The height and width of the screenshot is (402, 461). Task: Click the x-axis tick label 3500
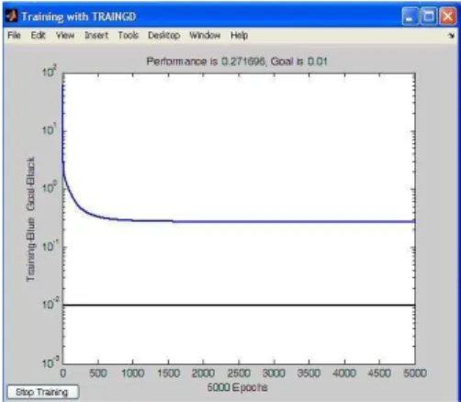click(309, 374)
